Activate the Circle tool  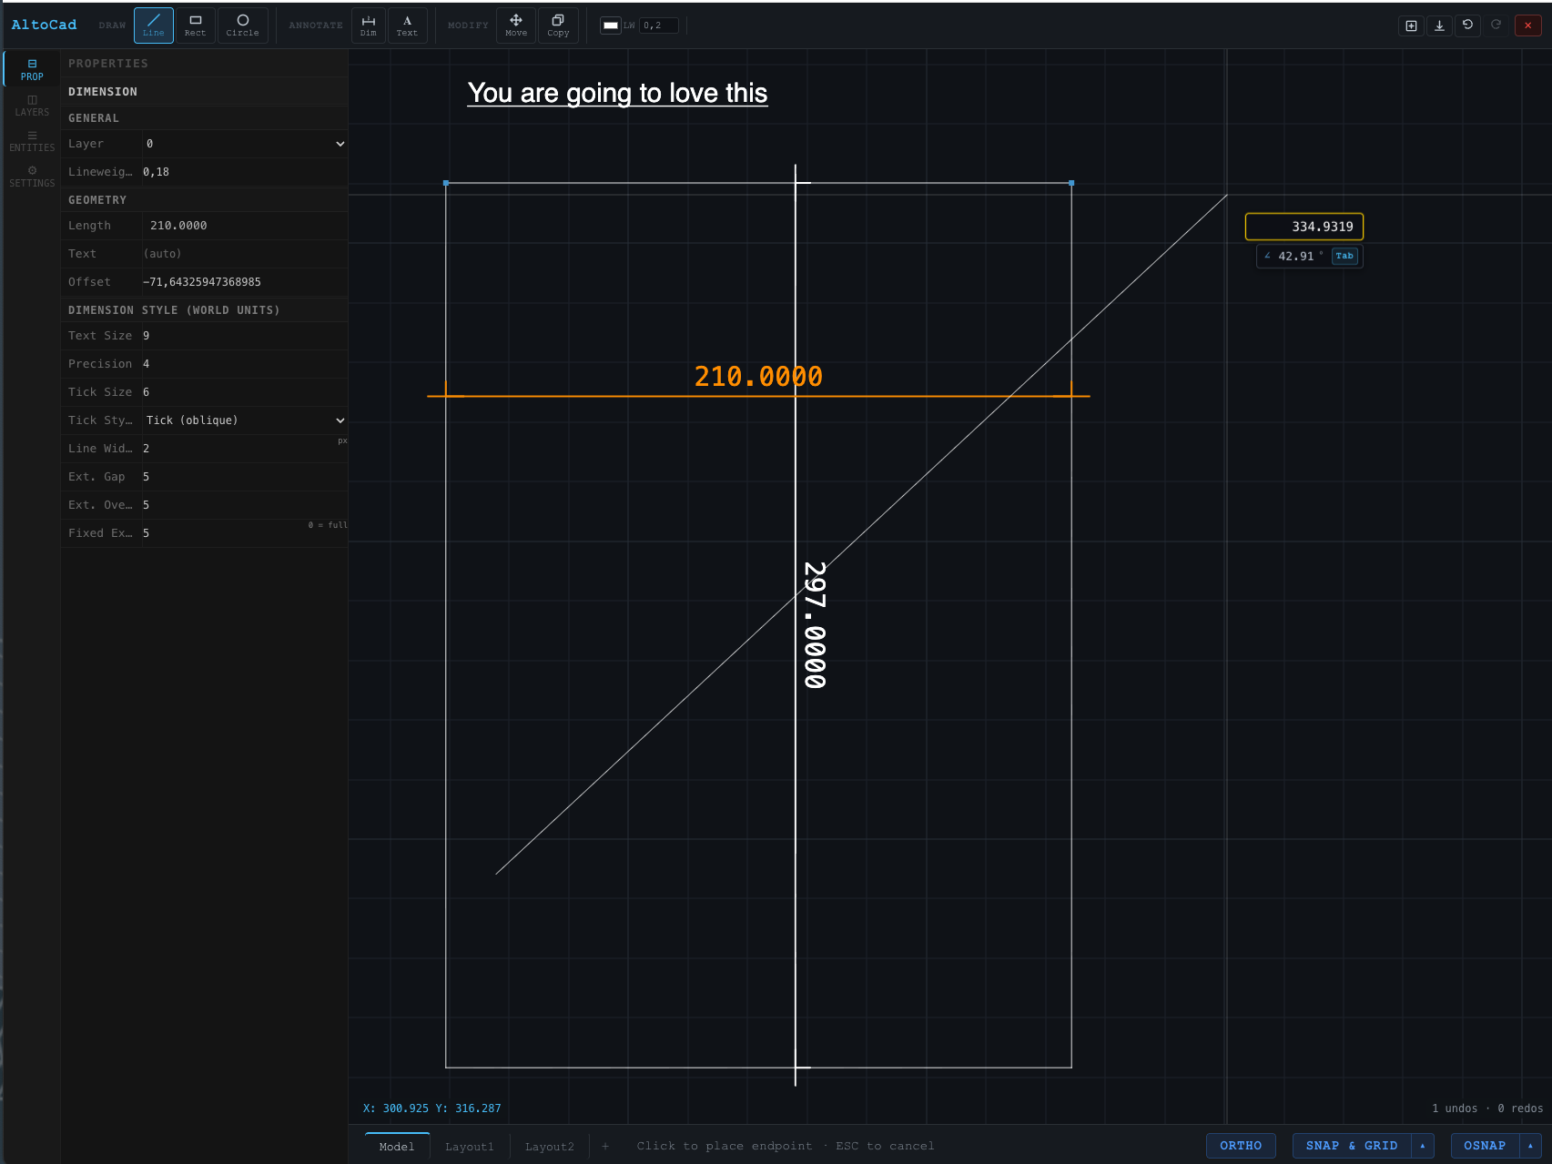243,25
